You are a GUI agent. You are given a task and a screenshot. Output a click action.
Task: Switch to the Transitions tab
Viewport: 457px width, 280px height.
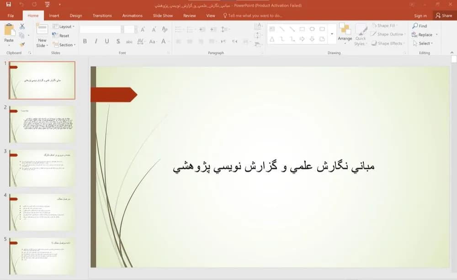click(x=102, y=16)
